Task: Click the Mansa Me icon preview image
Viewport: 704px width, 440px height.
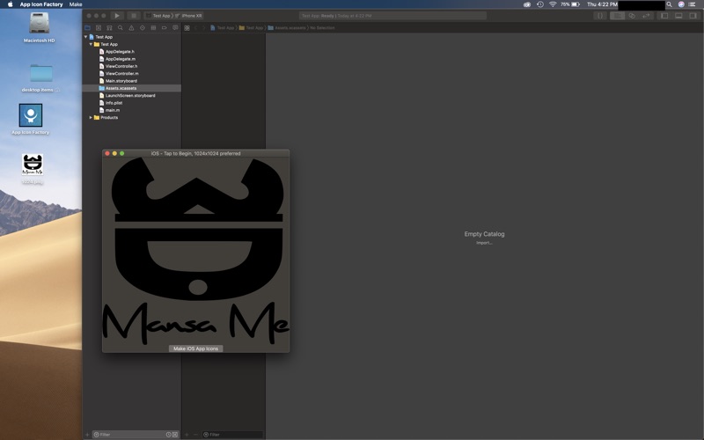Action: point(195,251)
